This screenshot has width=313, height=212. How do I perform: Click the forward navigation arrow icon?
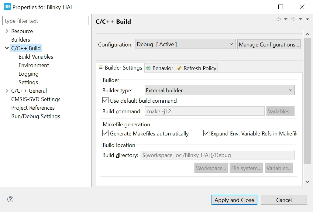click(293, 19)
